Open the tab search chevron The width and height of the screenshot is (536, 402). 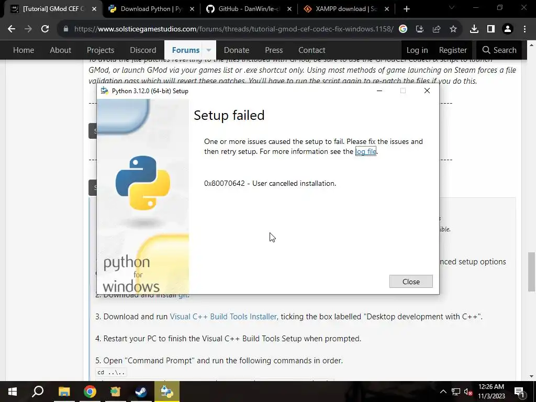pos(452,7)
